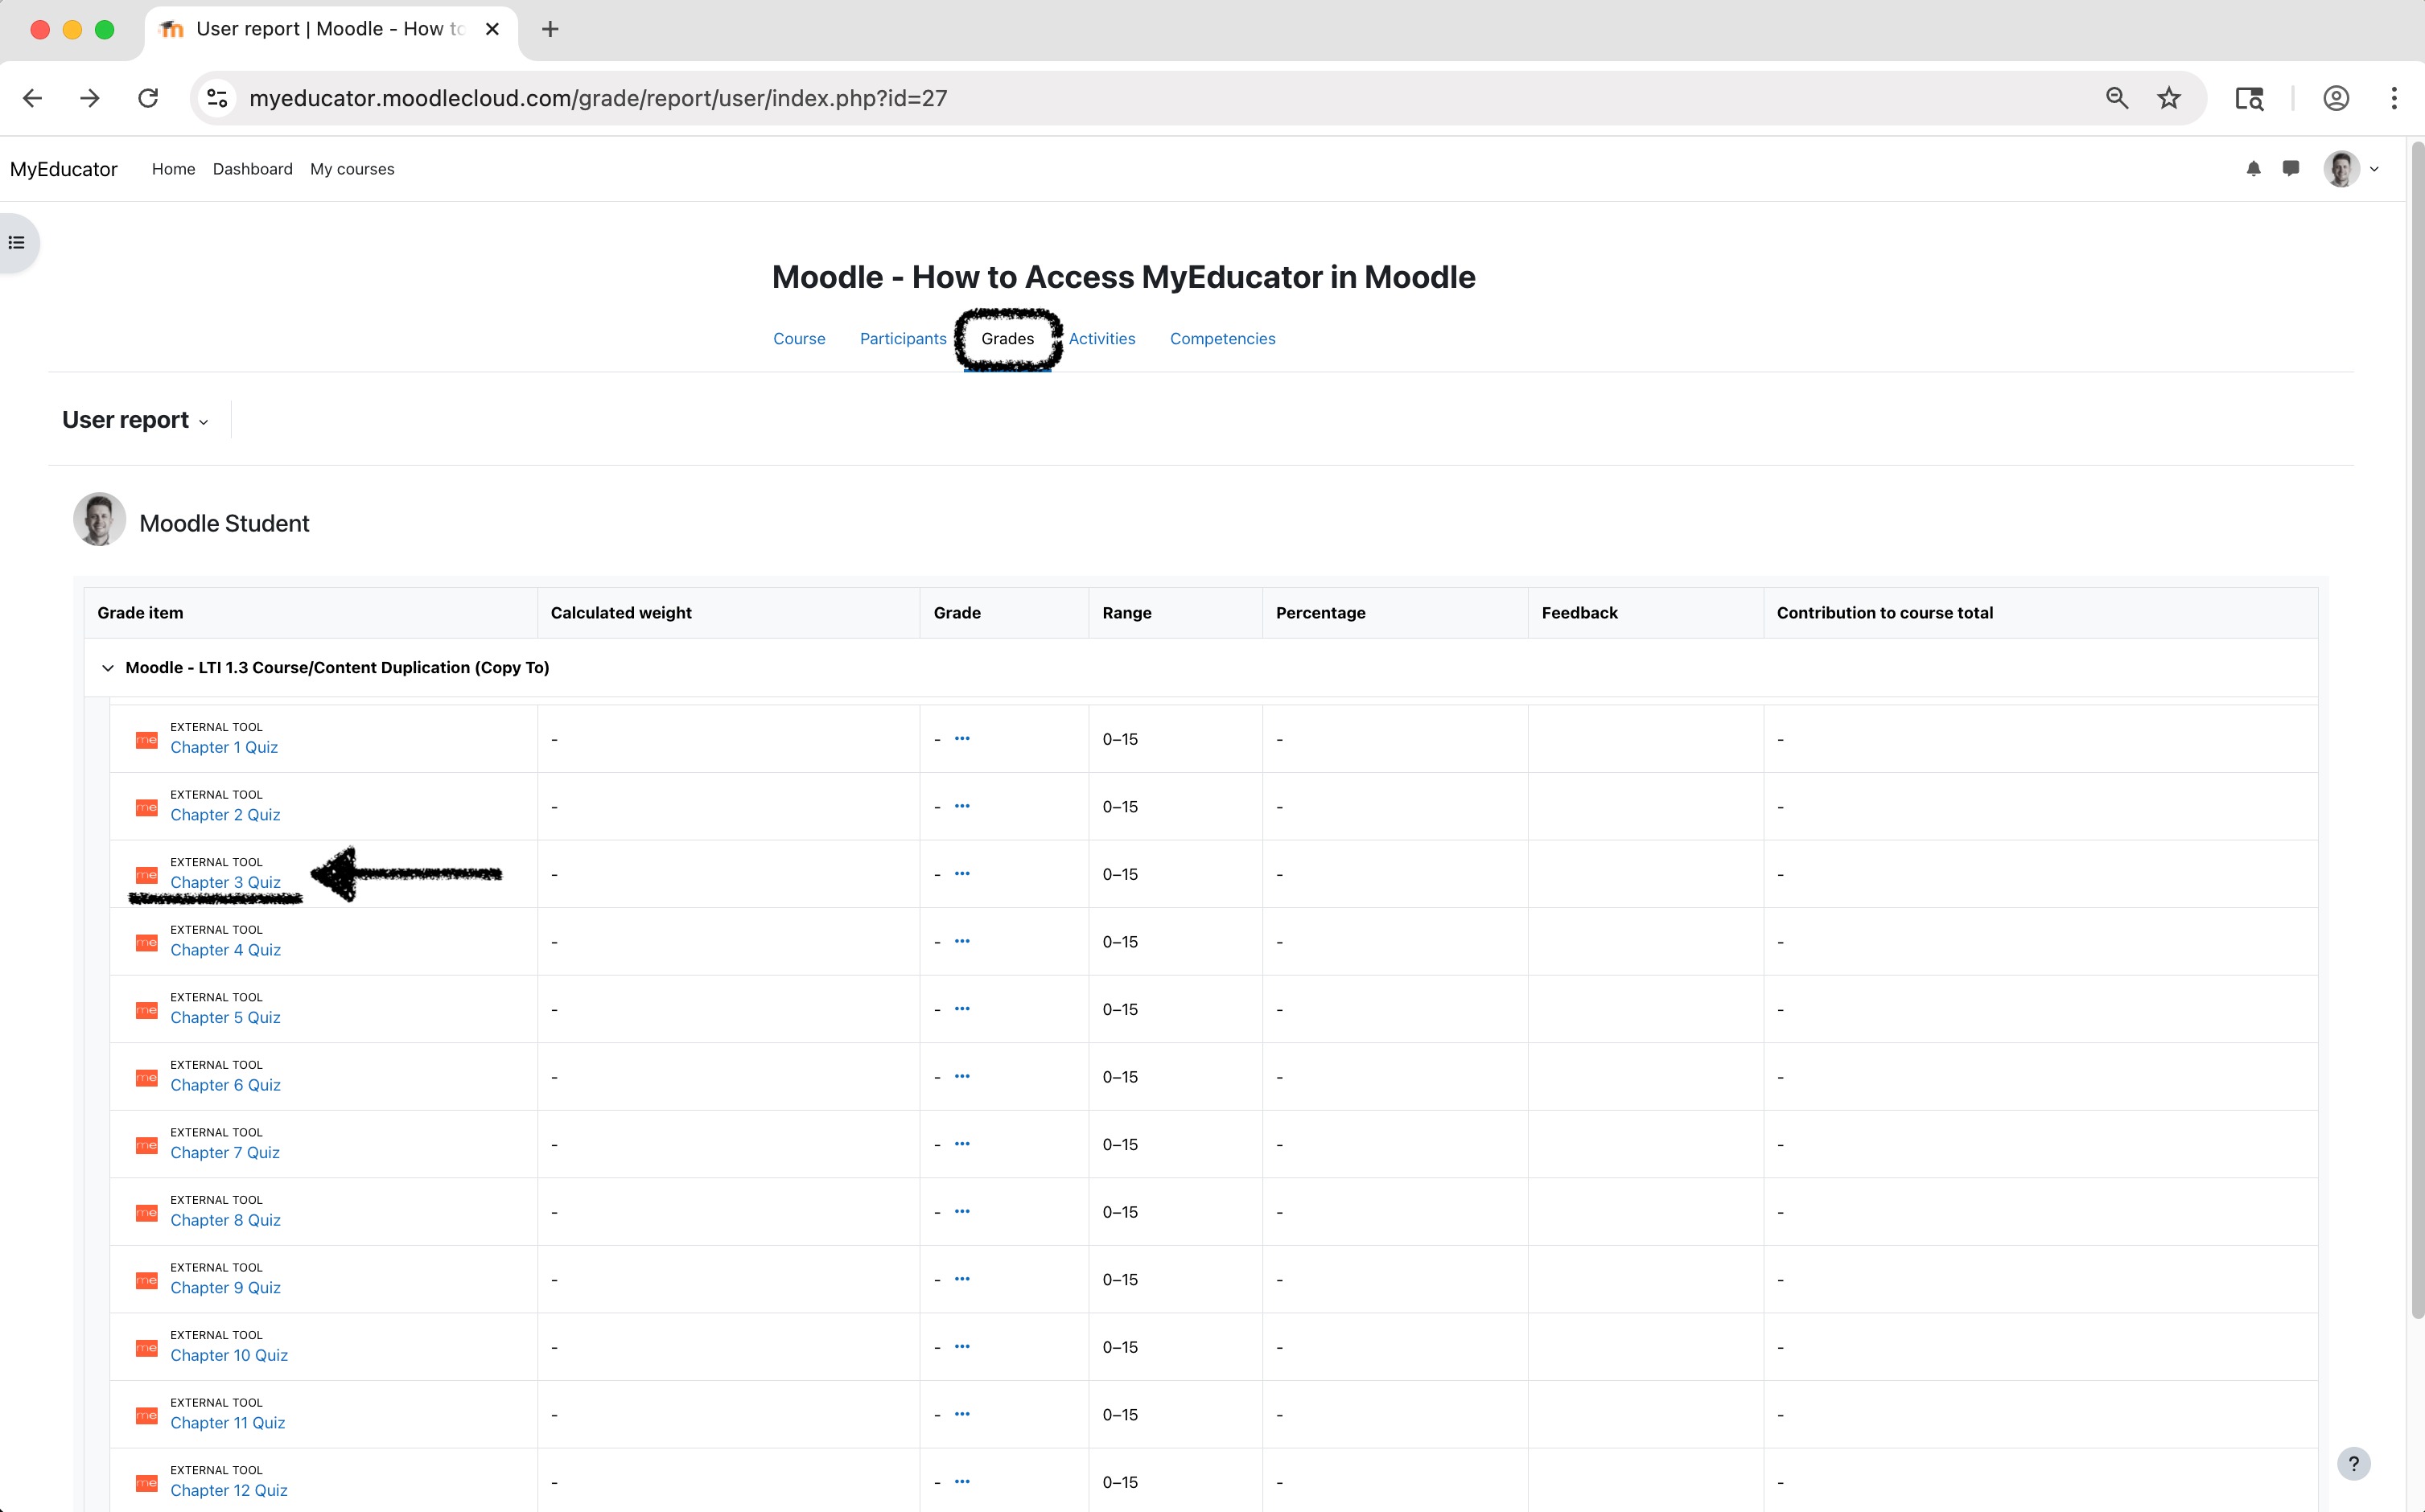The height and width of the screenshot is (1512, 2425).
Task: Toggle the messaging drawer chat icon
Action: point(2290,169)
